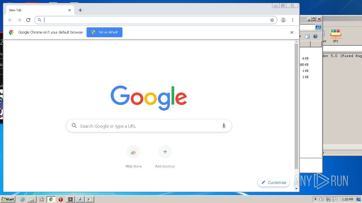Toggle the preview pane icon in Explorer window
Screen dimensions: 362x203
pyautogui.click(x=307, y=36)
